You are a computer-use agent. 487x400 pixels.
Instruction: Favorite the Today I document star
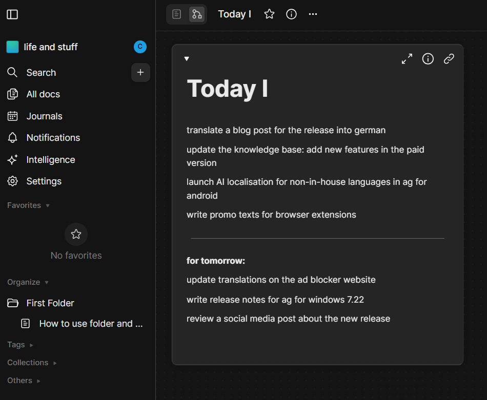(269, 14)
